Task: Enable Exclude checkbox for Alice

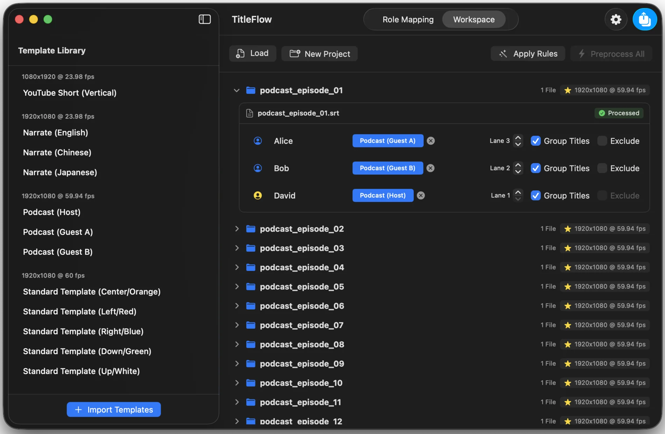Action: tap(602, 141)
